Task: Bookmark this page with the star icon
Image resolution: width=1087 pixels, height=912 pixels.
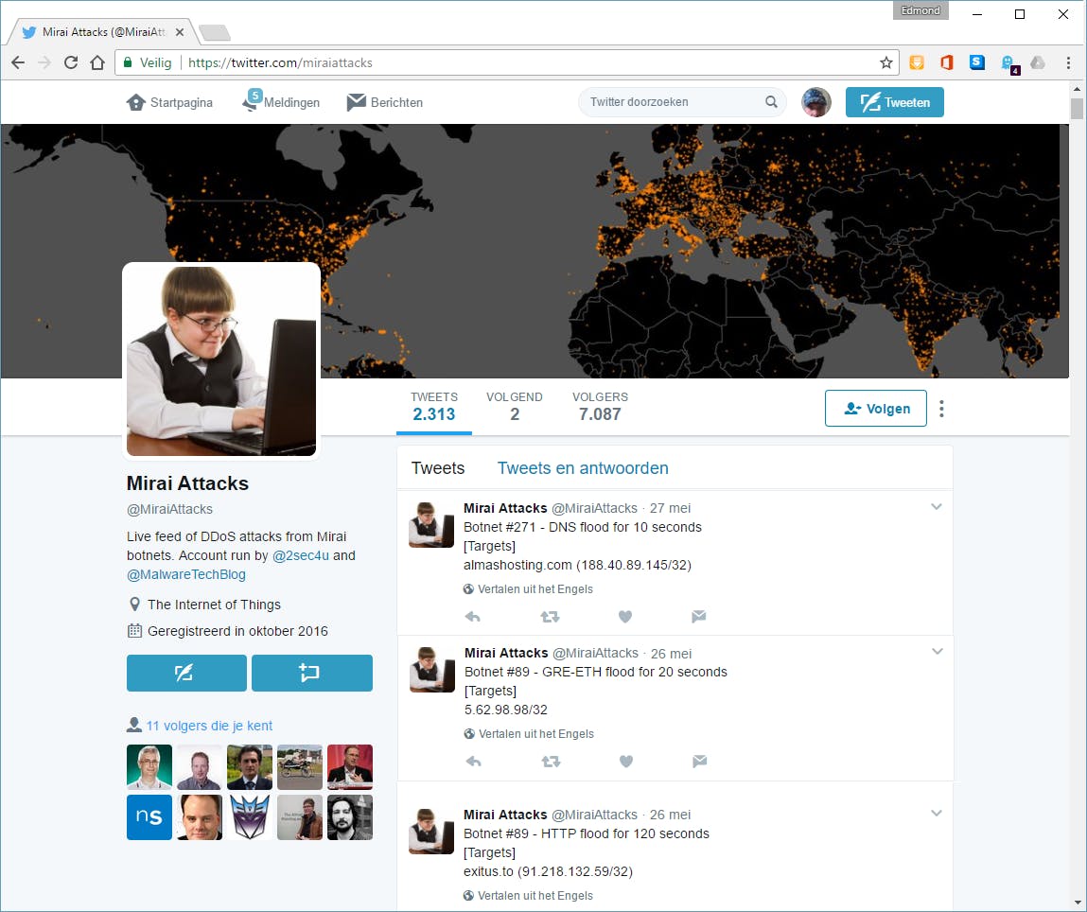Action: pyautogui.click(x=885, y=62)
